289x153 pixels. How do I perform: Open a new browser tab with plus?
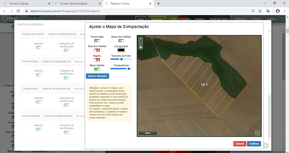[x=158, y=4]
